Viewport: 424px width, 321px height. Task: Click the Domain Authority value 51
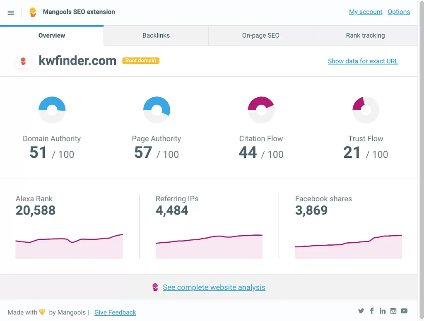click(38, 152)
